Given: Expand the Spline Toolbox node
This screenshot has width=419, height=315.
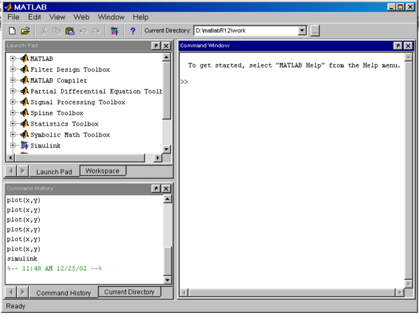Looking at the screenshot, I should [13, 112].
